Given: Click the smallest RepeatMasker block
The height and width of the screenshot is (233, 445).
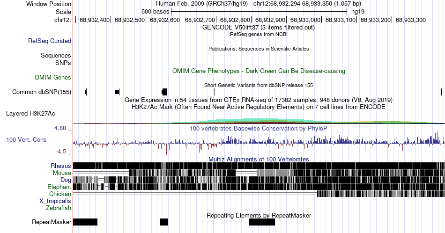Looking at the screenshot, I should (x=164, y=222).
